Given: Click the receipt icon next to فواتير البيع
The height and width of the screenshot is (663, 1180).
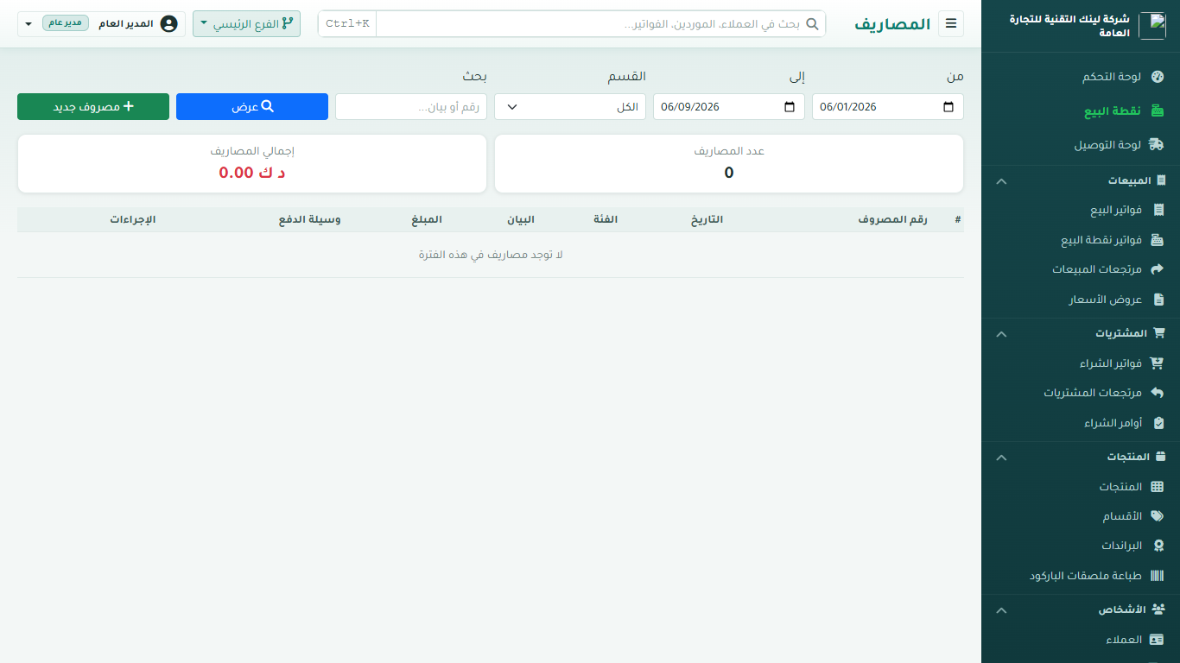Looking at the screenshot, I should pyautogui.click(x=1159, y=210).
